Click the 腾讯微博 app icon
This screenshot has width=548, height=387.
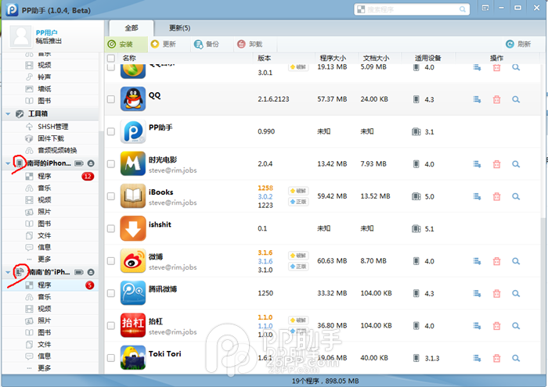[132, 293]
